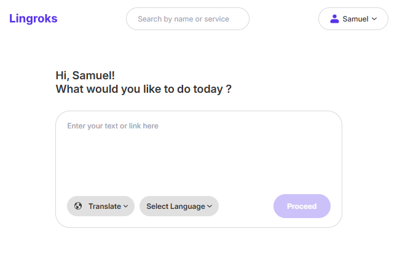This screenshot has width=397, height=274.
Task: Click into the Enter your text or link area
Action: (198, 152)
